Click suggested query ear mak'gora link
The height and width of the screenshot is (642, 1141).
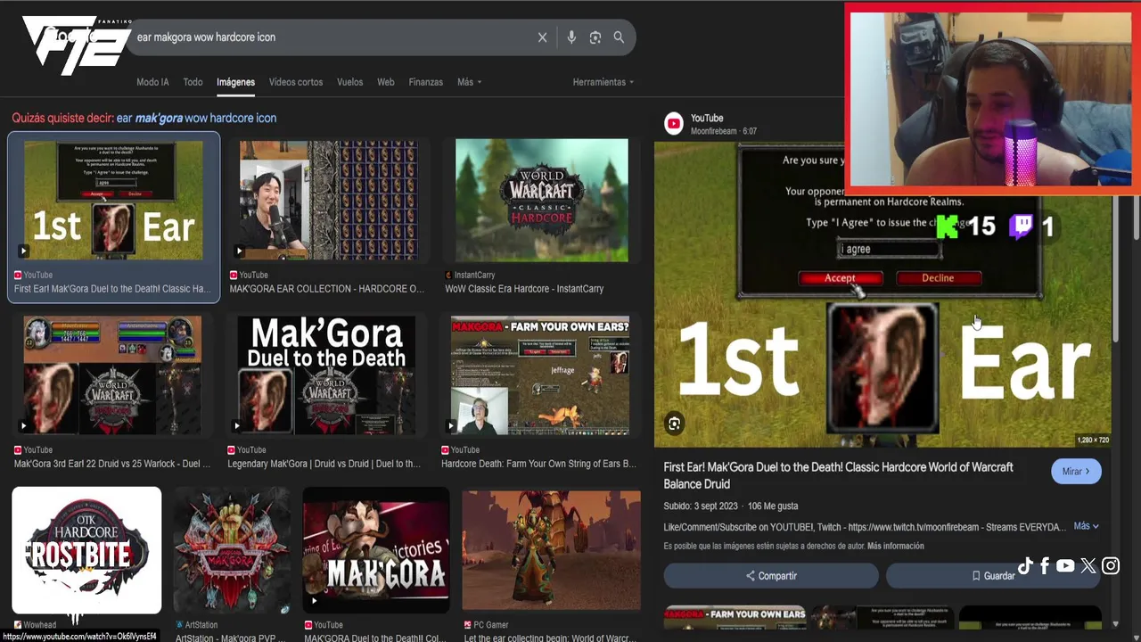(x=196, y=118)
